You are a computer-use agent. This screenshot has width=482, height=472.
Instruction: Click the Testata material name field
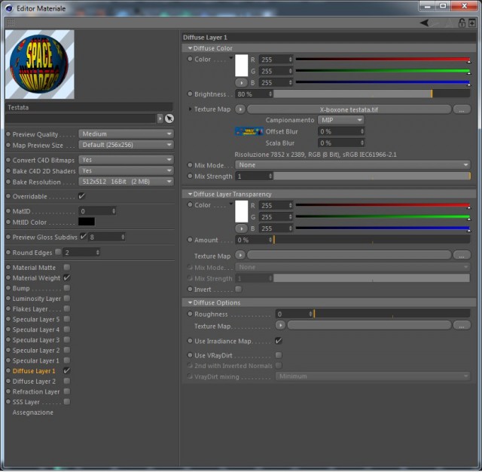tap(89, 107)
